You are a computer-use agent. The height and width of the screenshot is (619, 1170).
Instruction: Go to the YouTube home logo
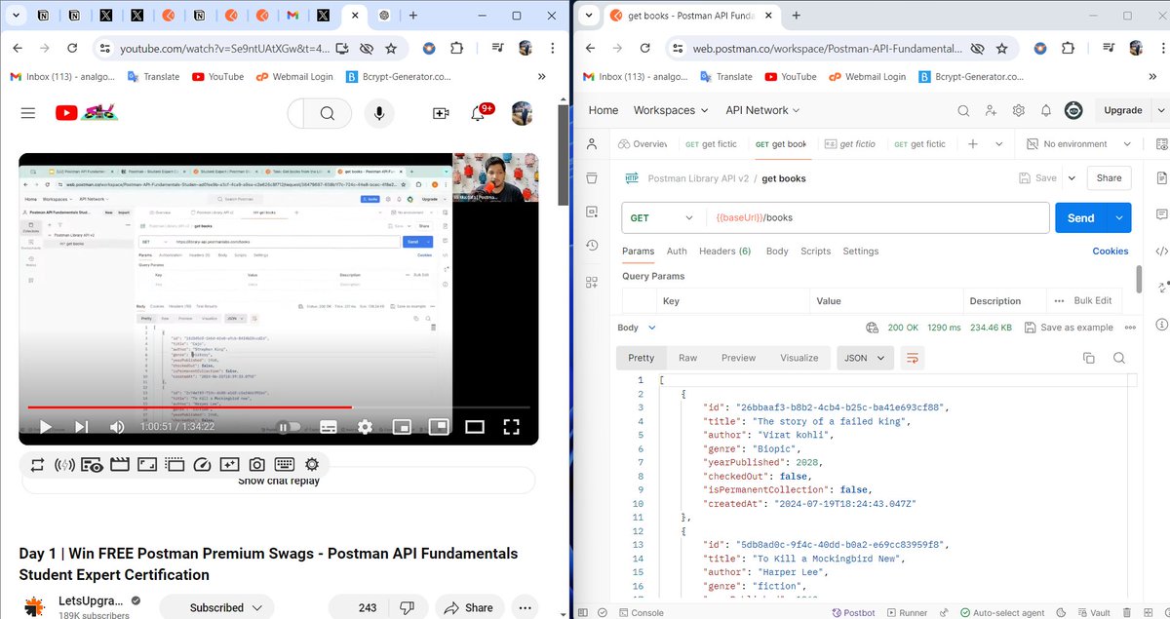86,113
